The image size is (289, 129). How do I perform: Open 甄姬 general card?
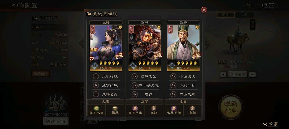click(x=106, y=48)
